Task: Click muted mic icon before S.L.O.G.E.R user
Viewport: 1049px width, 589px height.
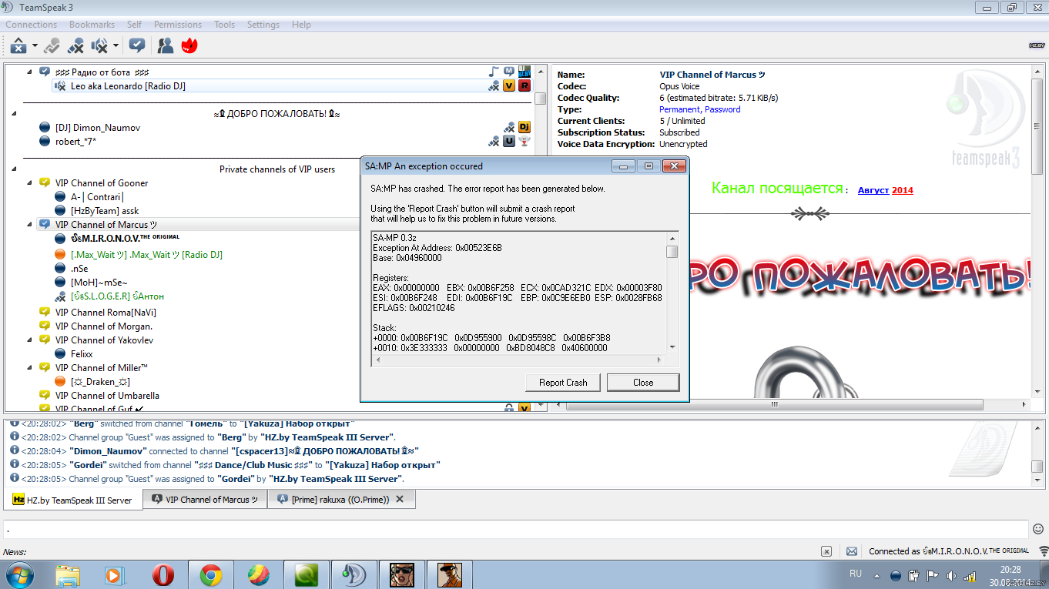Action: coord(60,296)
